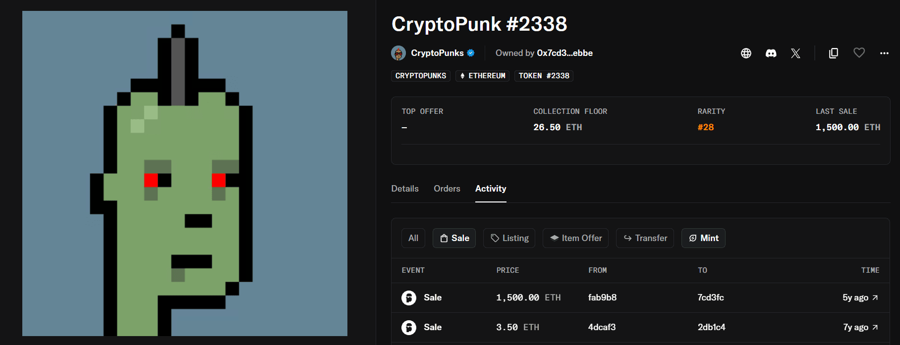Image resolution: width=900 pixels, height=345 pixels.
Task: Click the collection floor value 26.50 ETH
Action: 558,127
